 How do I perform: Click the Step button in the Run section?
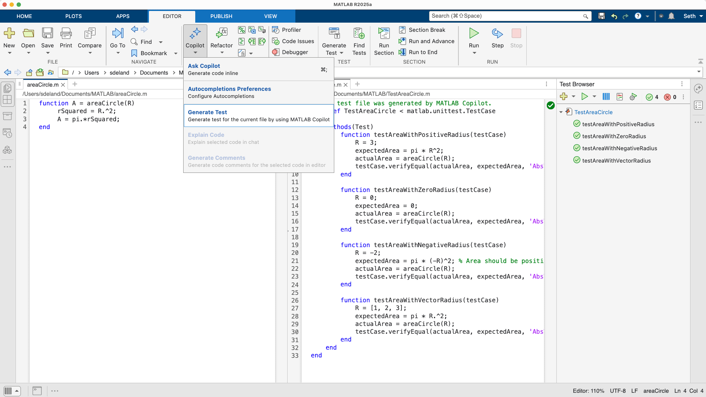click(497, 38)
